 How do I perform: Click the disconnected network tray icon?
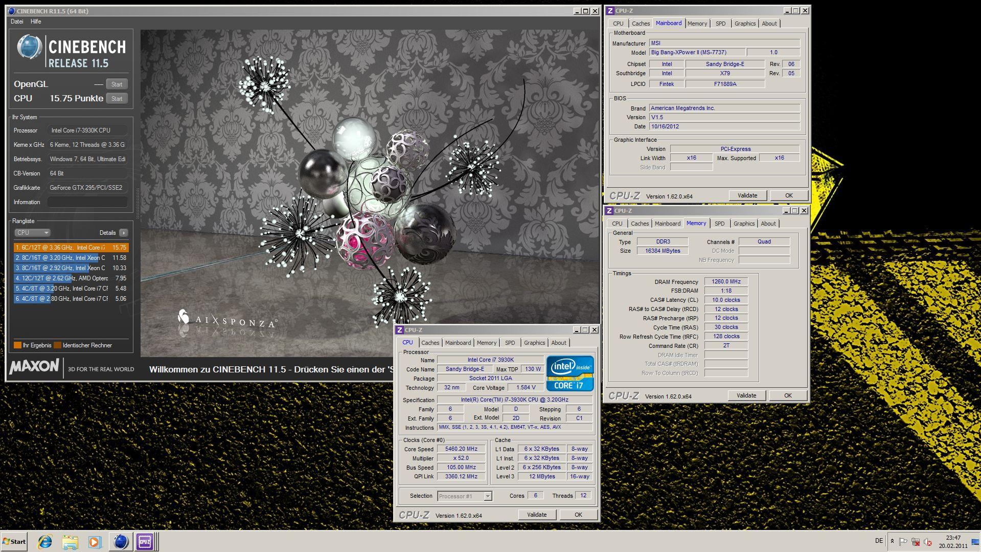point(916,541)
